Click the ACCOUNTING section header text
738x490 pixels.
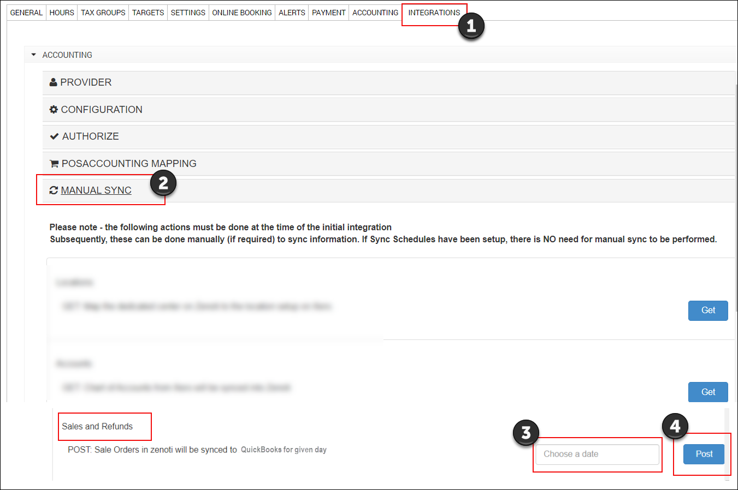[67, 55]
